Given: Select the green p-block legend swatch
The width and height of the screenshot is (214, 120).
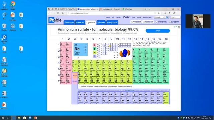Looking at the screenshot, I should point(95,49).
